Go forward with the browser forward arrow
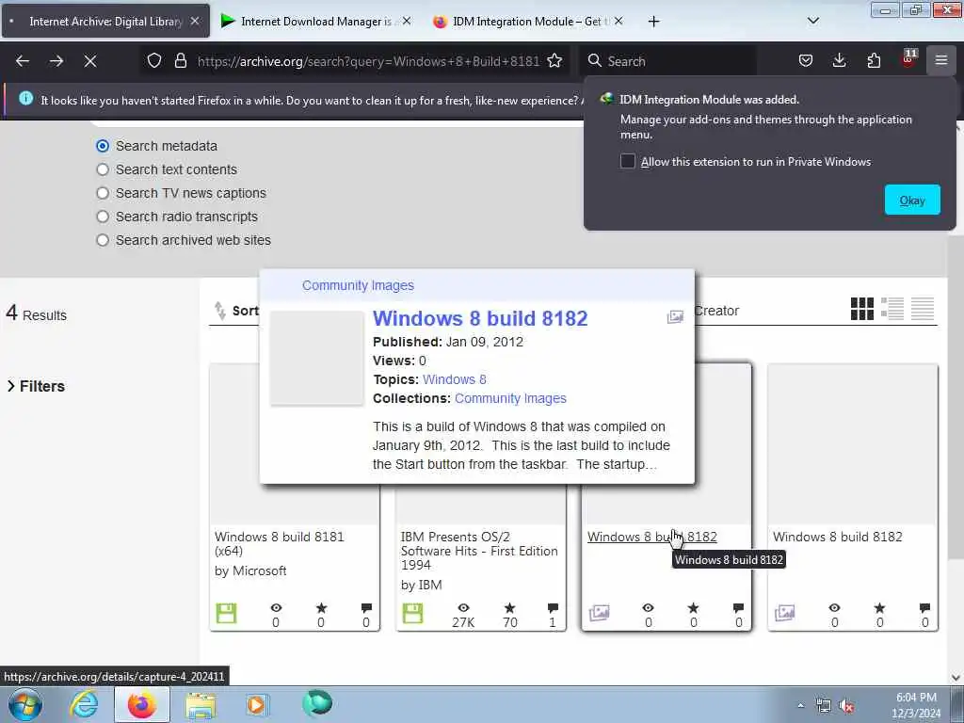This screenshot has height=723, width=964. (56, 61)
